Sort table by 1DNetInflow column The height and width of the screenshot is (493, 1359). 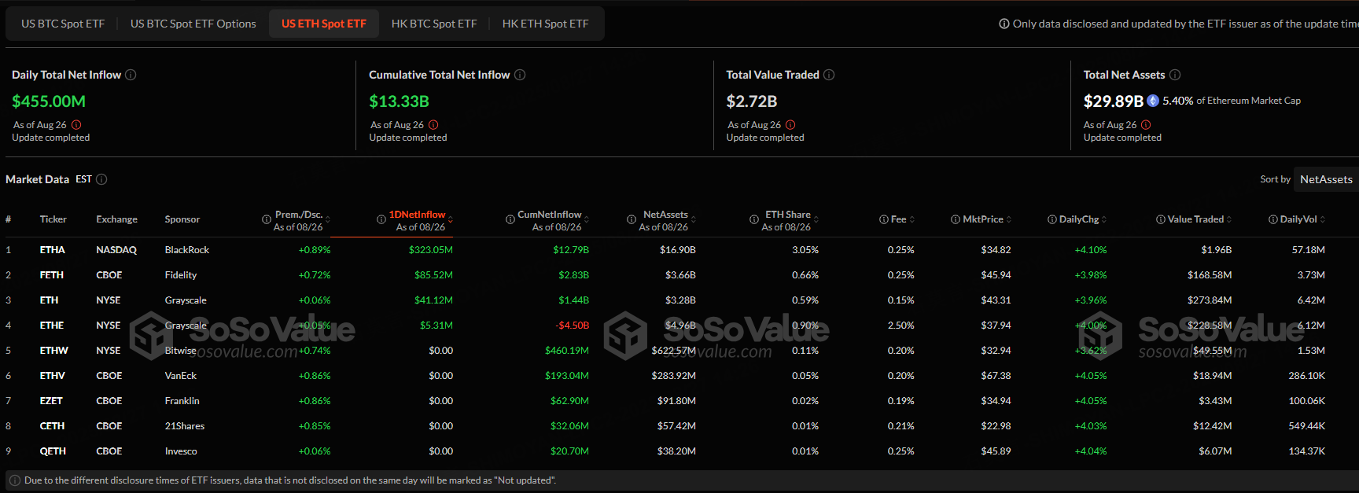point(417,215)
